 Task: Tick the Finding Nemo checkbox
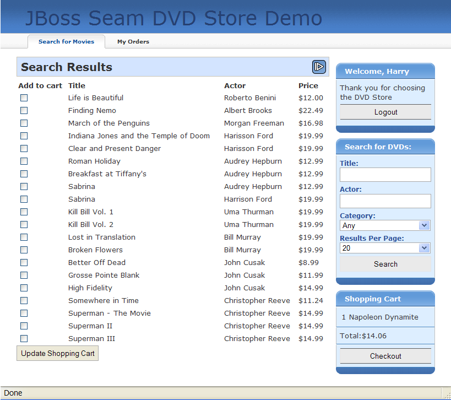coord(24,111)
